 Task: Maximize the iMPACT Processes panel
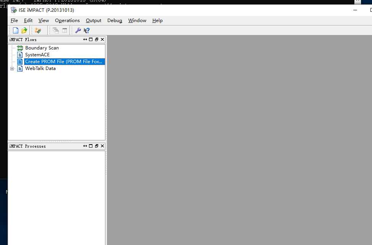[x=91, y=146]
